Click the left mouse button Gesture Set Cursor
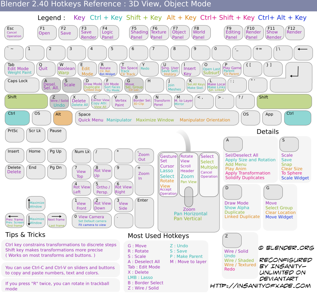The image size is (317, 294). tap(168, 174)
